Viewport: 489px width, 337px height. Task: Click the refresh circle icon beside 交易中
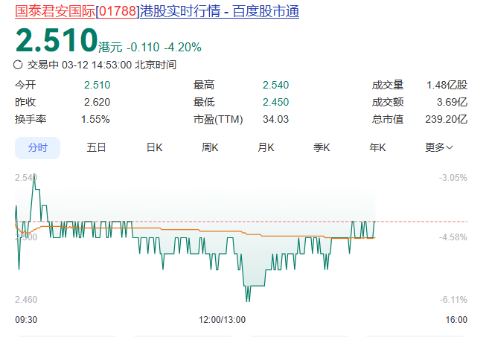pyautogui.click(x=18, y=65)
